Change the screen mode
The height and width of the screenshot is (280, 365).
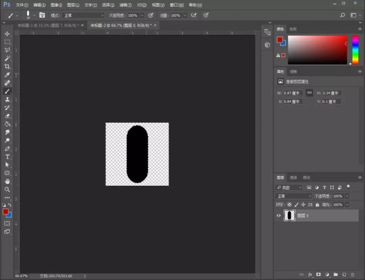point(7,231)
